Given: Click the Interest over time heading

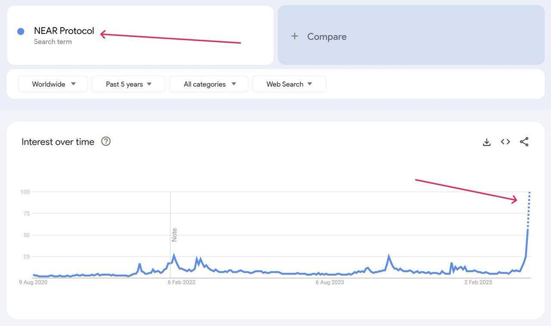Looking at the screenshot, I should click(x=58, y=142).
